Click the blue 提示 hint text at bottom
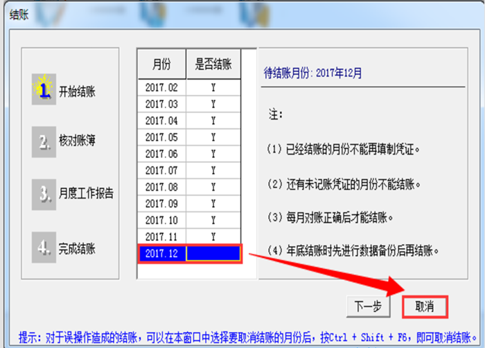 (248, 338)
